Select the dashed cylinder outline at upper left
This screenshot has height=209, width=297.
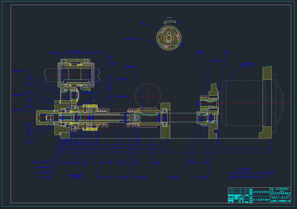coord(72,75)
